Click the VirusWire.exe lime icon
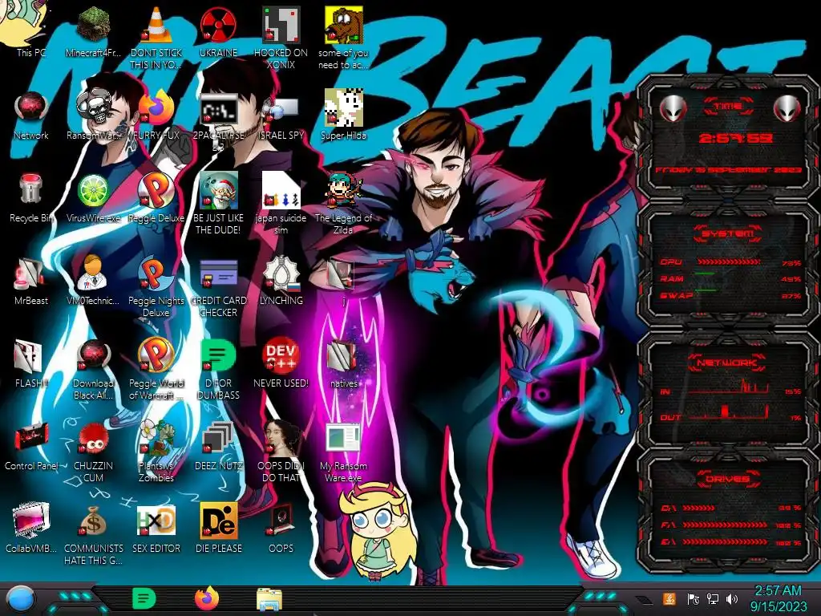 [x=94, y=191]
